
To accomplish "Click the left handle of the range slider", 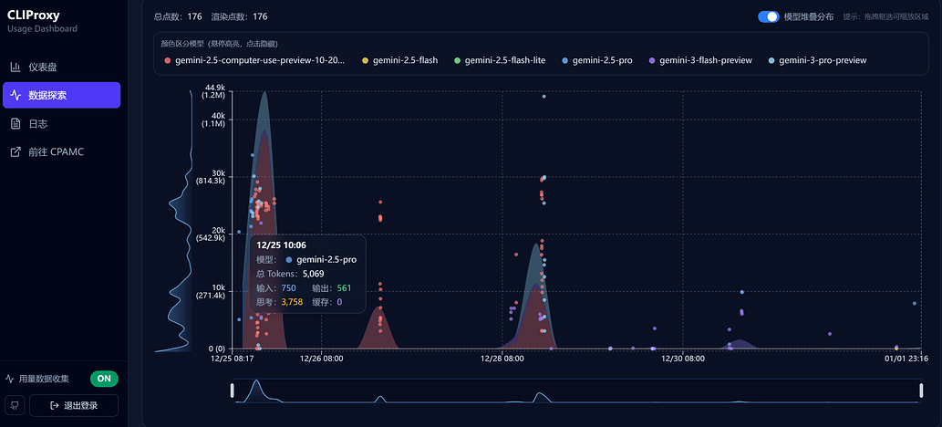I will (232, 391).
